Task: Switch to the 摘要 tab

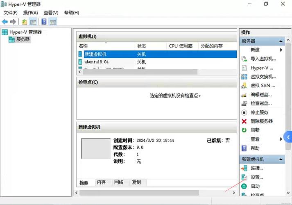Action: click(x=84, y=182)
